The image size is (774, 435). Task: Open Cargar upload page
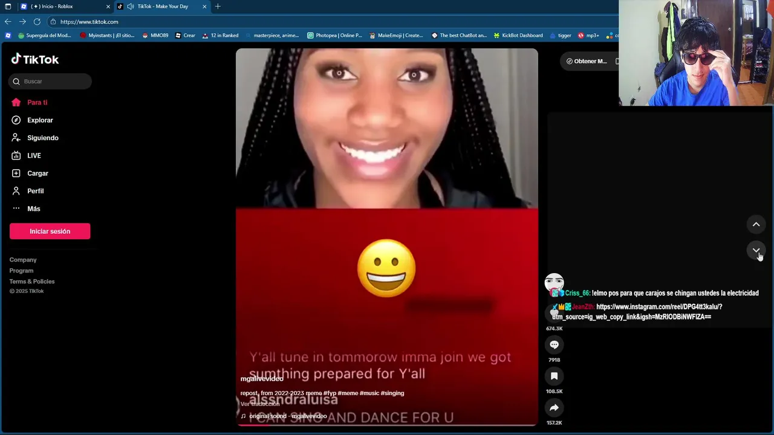point(30,173)
